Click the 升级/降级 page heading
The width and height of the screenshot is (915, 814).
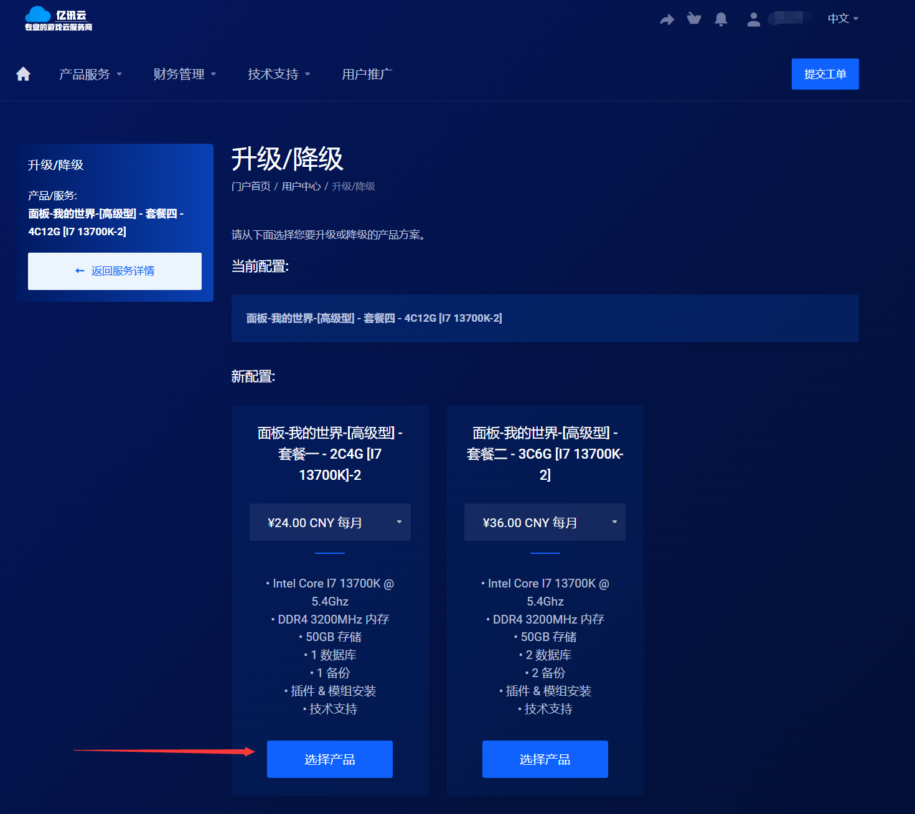click(287, 159)
